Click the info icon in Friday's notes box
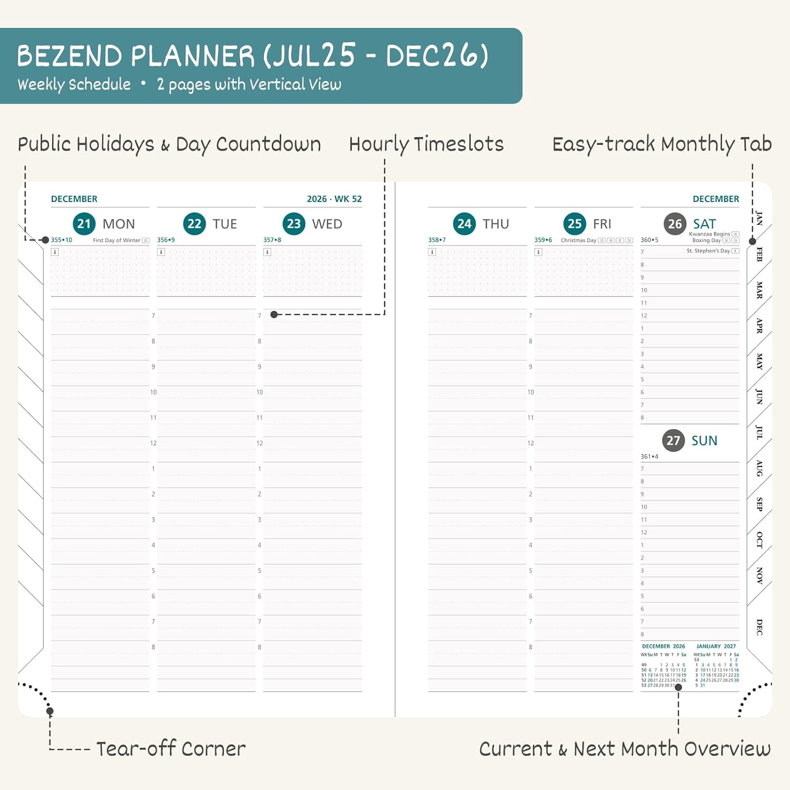Viewport: 790px width, 790px height. tap(538, 252)
